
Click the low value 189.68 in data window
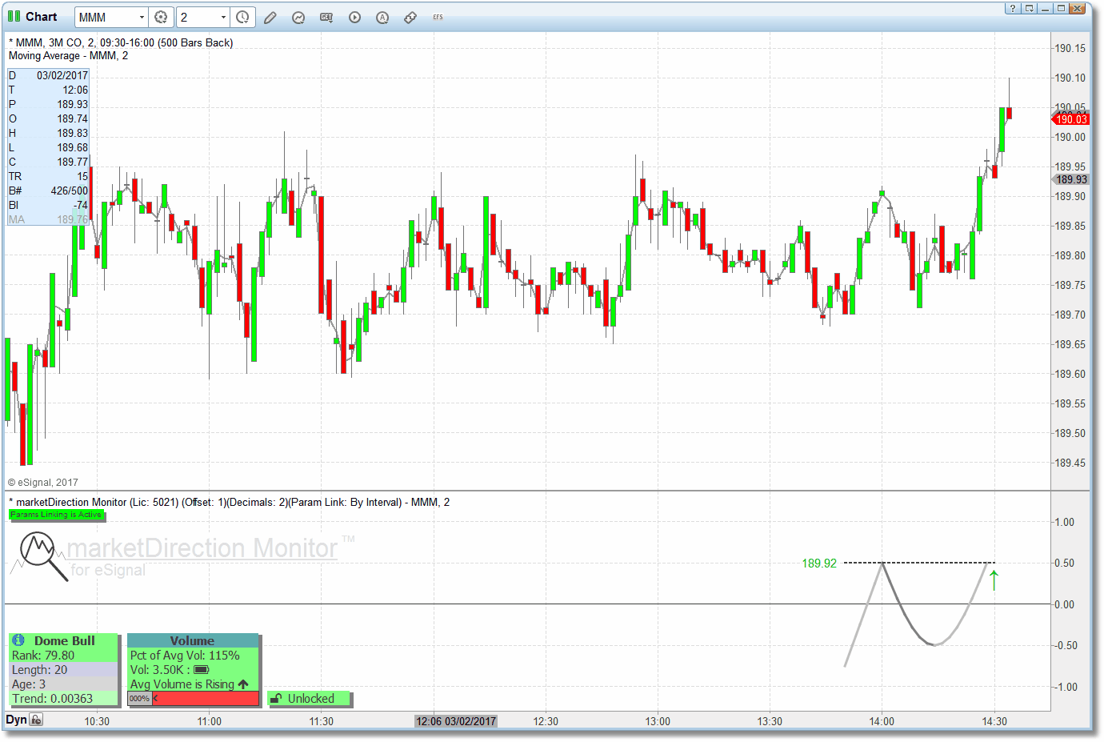(x=73, y=147)
